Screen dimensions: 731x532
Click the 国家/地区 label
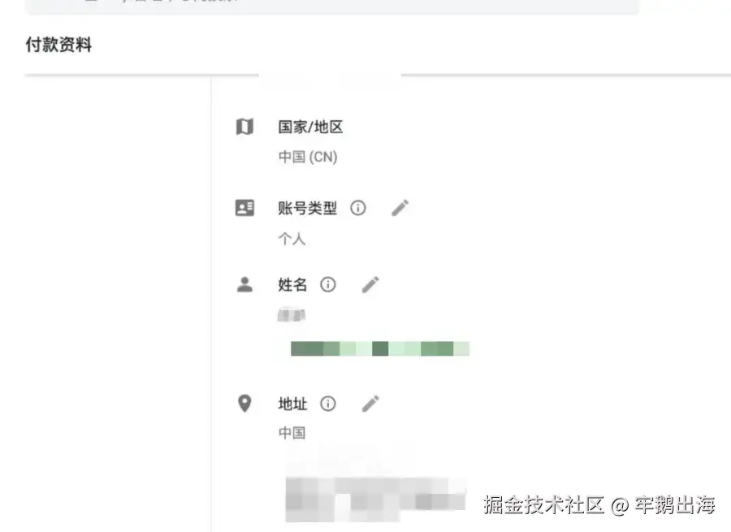[x=310, y=127]
